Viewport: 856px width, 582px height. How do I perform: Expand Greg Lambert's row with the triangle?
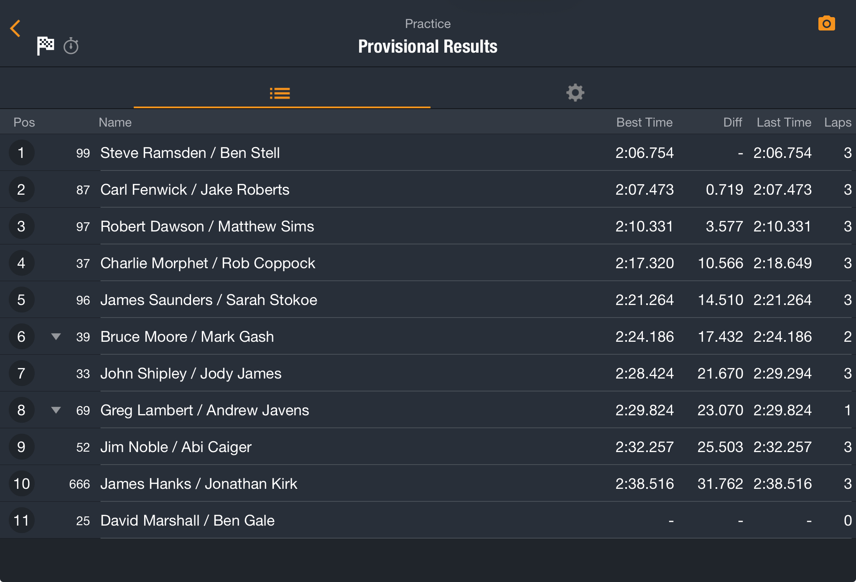pyautogui.click(x=56, y=410)
